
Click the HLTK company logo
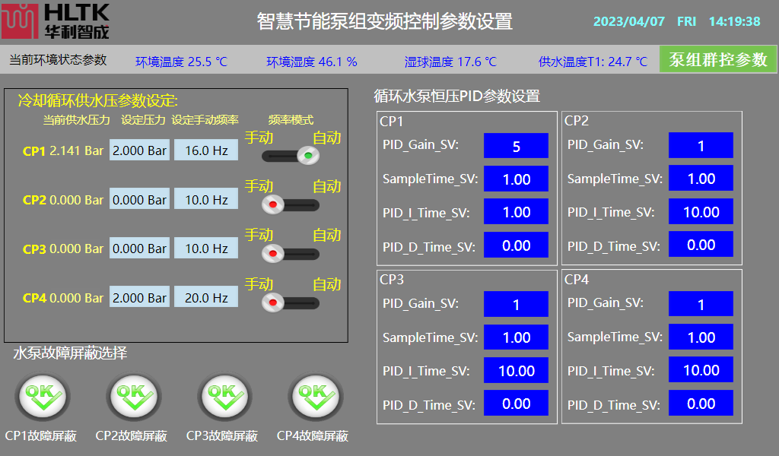point(55,21)
